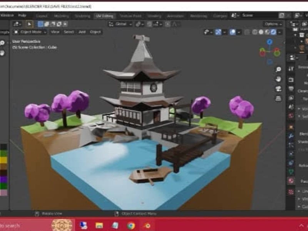Open Google Chrome from the taskbar
The width and height of the screenshot is (308, 231).
coord(131,225)
